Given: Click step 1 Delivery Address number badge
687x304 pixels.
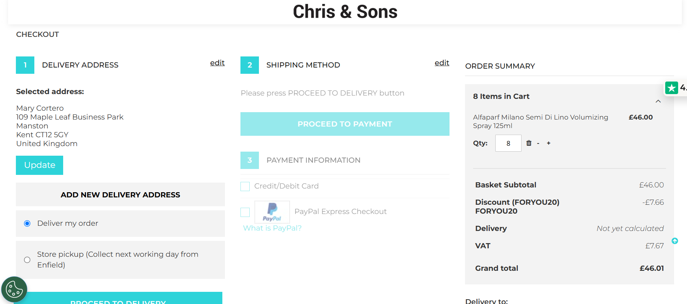Looking at the screenshot, I should click(x=25, y=65).
